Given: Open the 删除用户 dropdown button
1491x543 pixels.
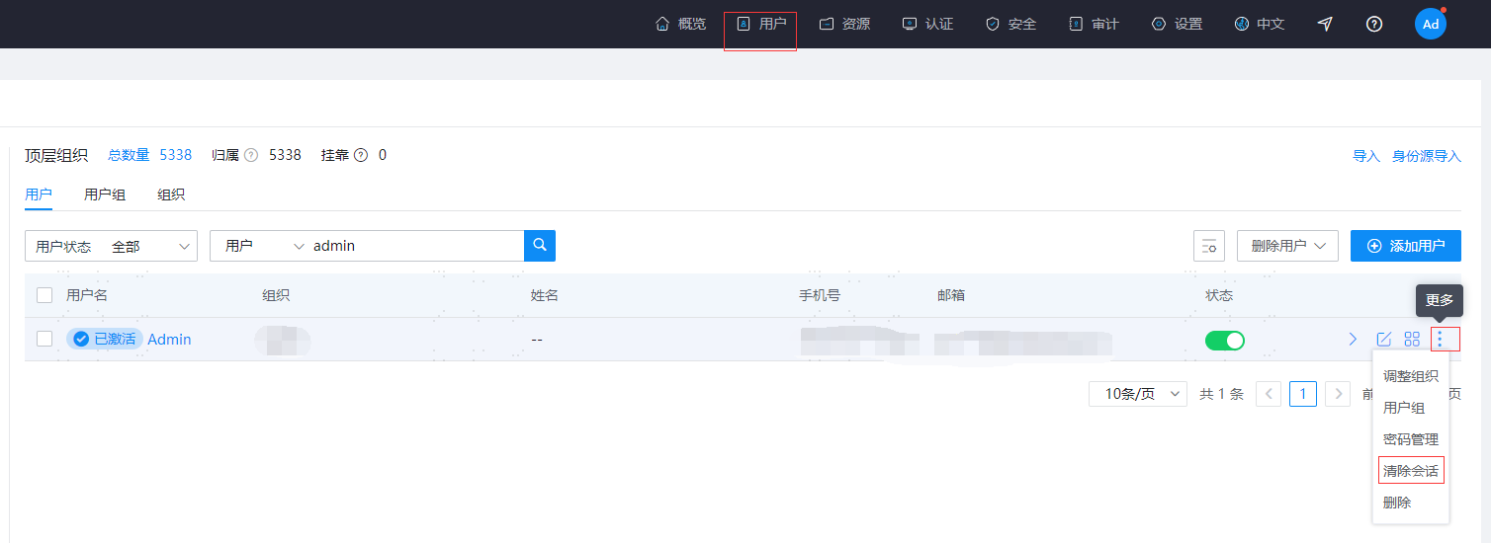Looking at the screenshot, I should (1287, 246).
